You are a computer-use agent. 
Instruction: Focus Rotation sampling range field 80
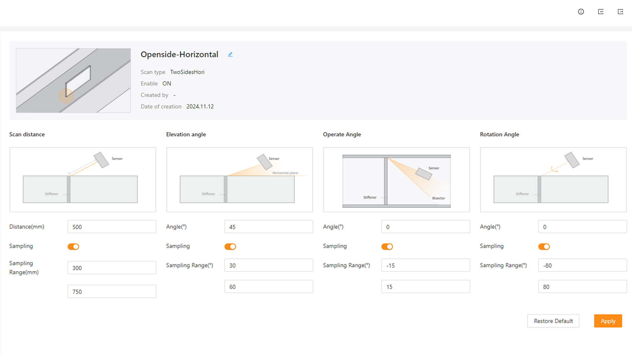583,287
